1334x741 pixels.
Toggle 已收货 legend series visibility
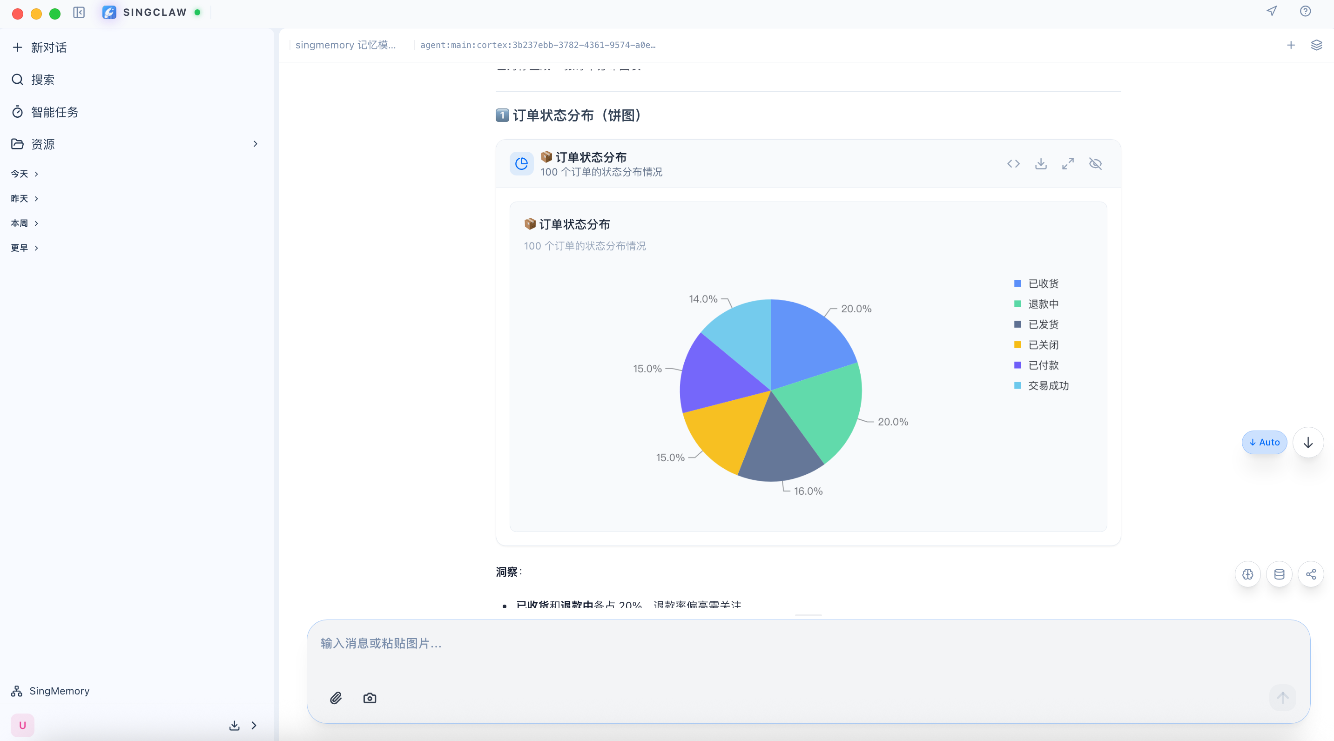click(1036, 283)
